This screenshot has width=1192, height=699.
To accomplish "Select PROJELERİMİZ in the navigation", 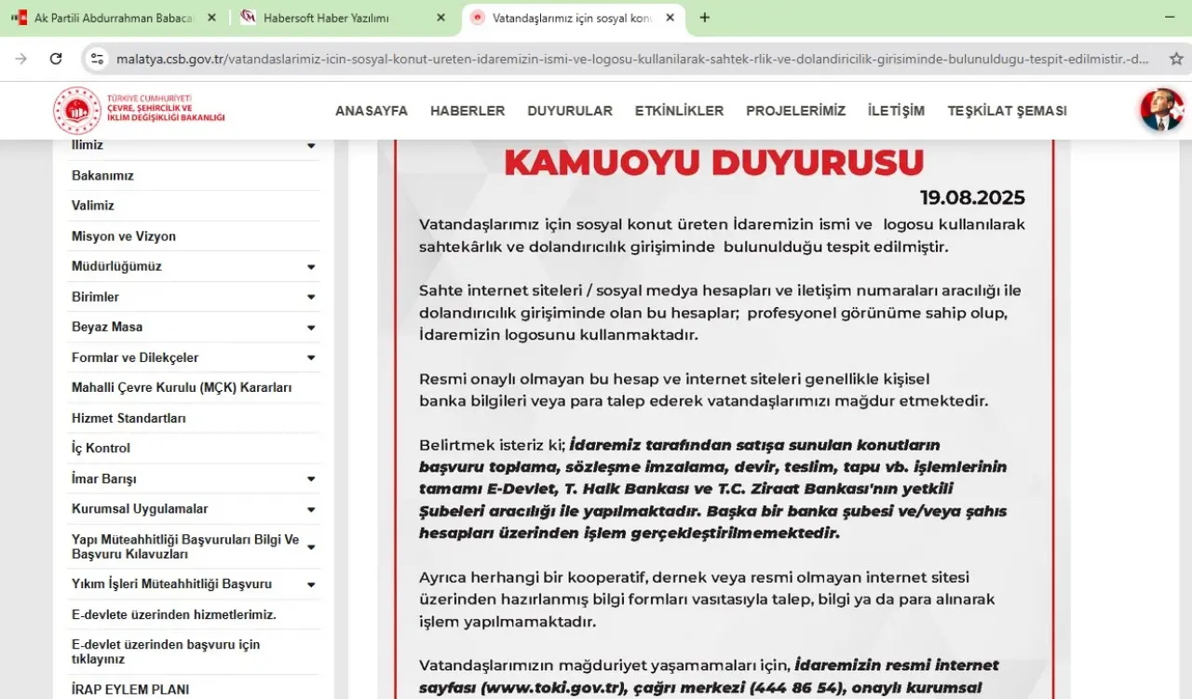I will pos(796,111).
